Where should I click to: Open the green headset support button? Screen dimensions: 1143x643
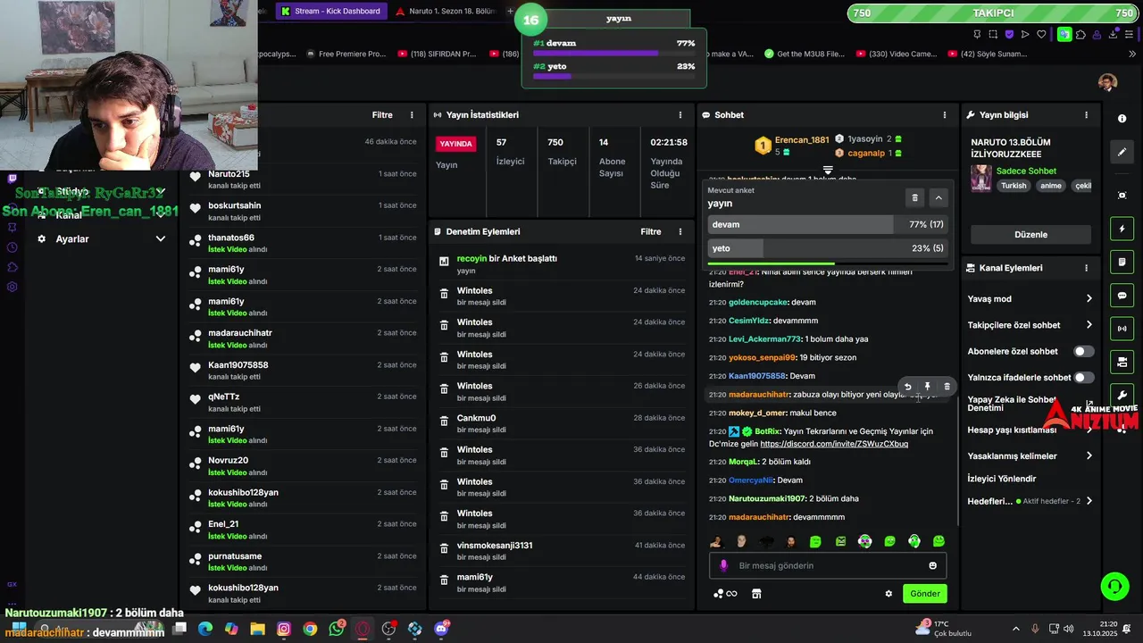[1114, 587]
